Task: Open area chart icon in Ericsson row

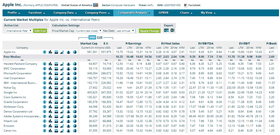Action: pos(56,126)
